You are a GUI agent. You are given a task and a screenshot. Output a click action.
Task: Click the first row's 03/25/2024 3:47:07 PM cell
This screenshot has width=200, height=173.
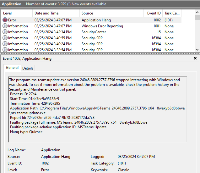[53, 20]
